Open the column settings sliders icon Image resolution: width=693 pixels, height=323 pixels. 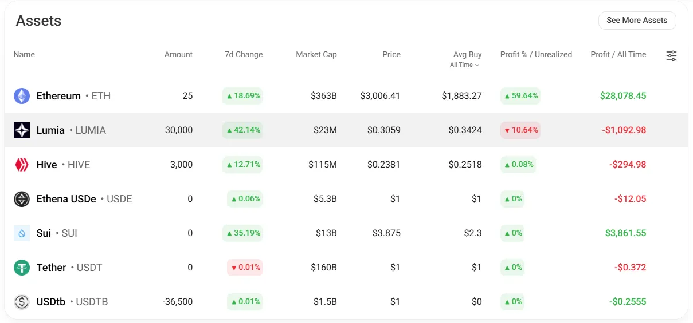pos(671,55)
